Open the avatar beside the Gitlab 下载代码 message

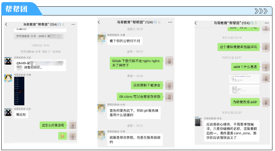[169, 61]
